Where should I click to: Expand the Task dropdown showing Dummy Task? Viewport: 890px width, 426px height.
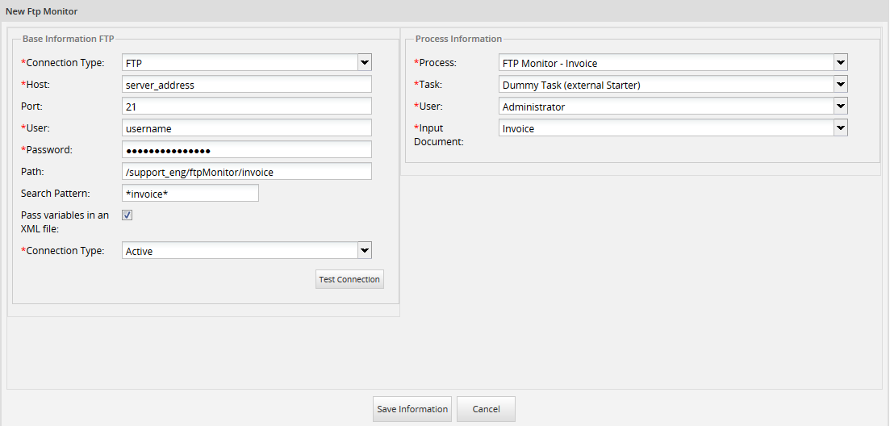pyautogui.click(x=672, y=85)
